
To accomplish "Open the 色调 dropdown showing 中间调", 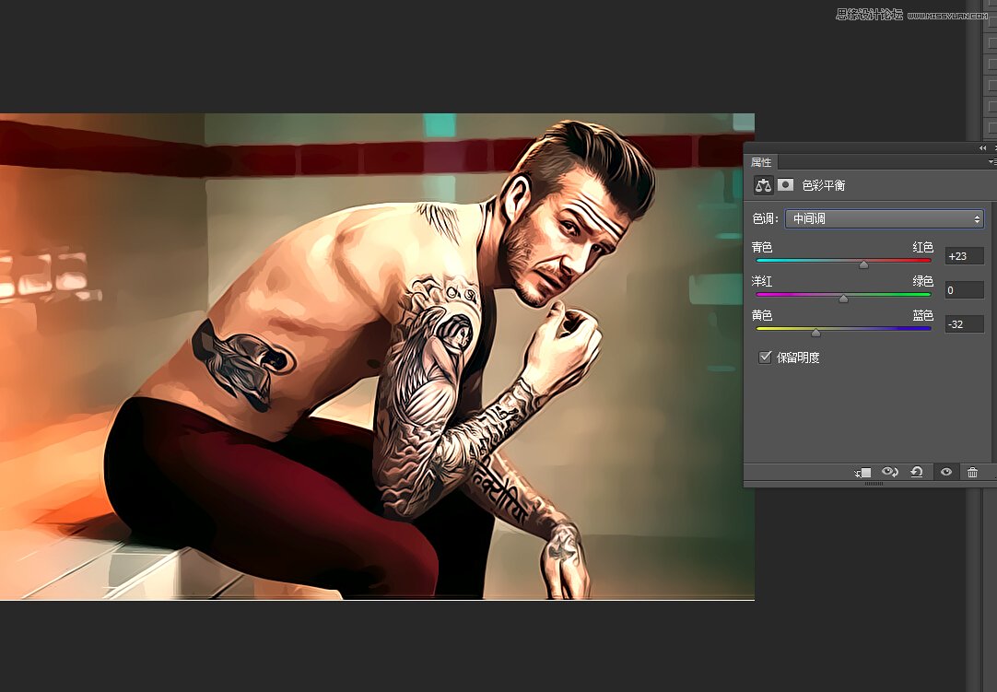I will [884, 219].
